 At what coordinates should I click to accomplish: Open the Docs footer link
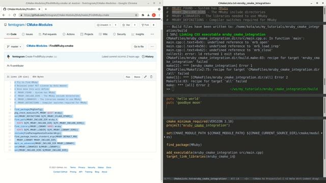coord(108,167)
